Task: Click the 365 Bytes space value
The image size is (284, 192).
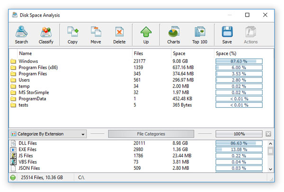Action: pyautogui.click(x=182, y=105)
